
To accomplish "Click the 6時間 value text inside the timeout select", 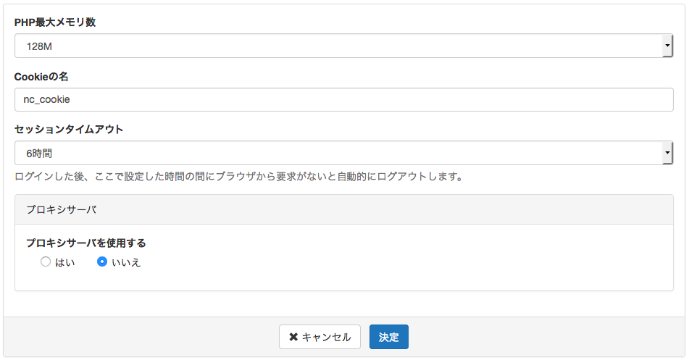I will tap(39, 154).
